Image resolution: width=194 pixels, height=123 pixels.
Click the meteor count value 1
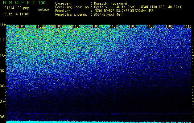click(44, 14)
